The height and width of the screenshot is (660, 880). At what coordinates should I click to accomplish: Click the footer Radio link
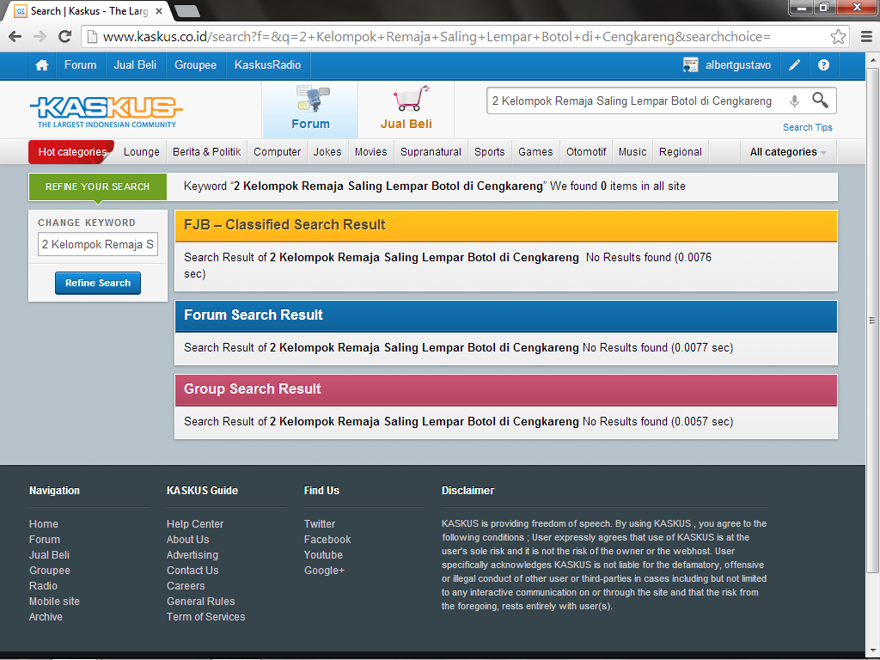(x=43, y=585)
